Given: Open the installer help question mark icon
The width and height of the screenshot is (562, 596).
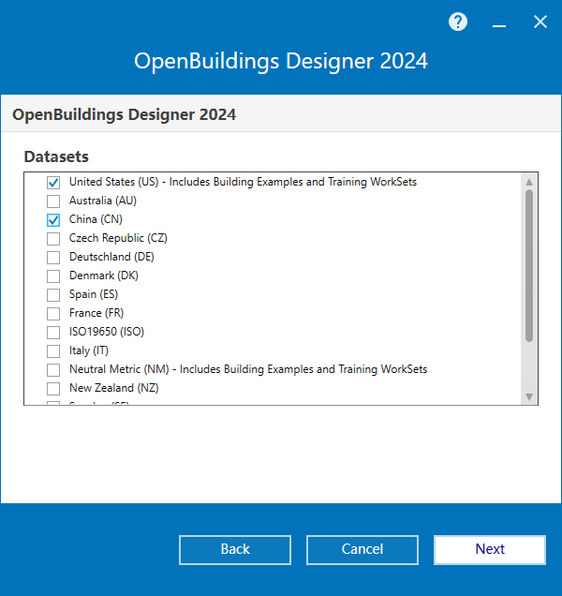Looking at the screenshot, I should (x=458, y=22).
